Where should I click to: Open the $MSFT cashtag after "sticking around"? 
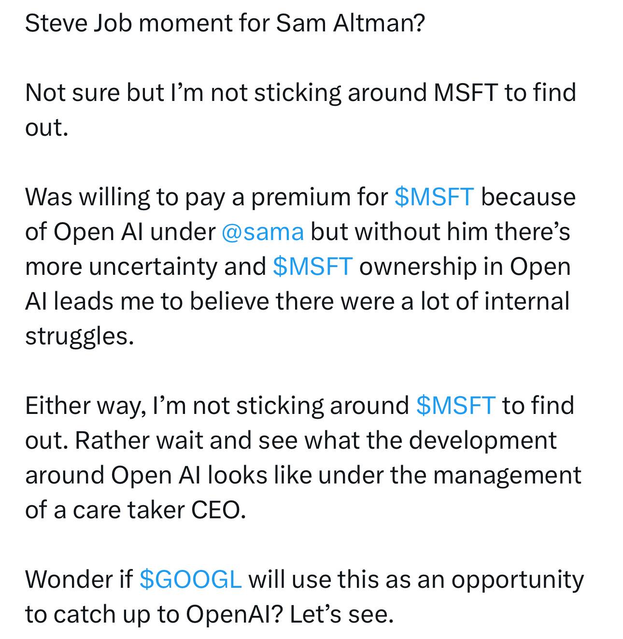pyautogui.click(x=455, y=405)
